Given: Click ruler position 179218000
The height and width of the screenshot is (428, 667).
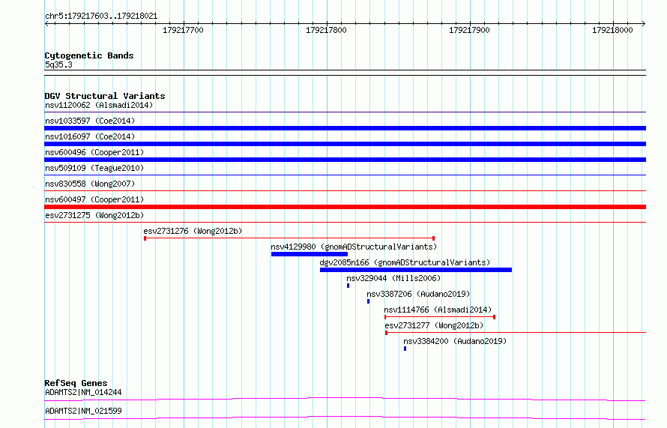Looking at the screenshot, I should (612, 30).
